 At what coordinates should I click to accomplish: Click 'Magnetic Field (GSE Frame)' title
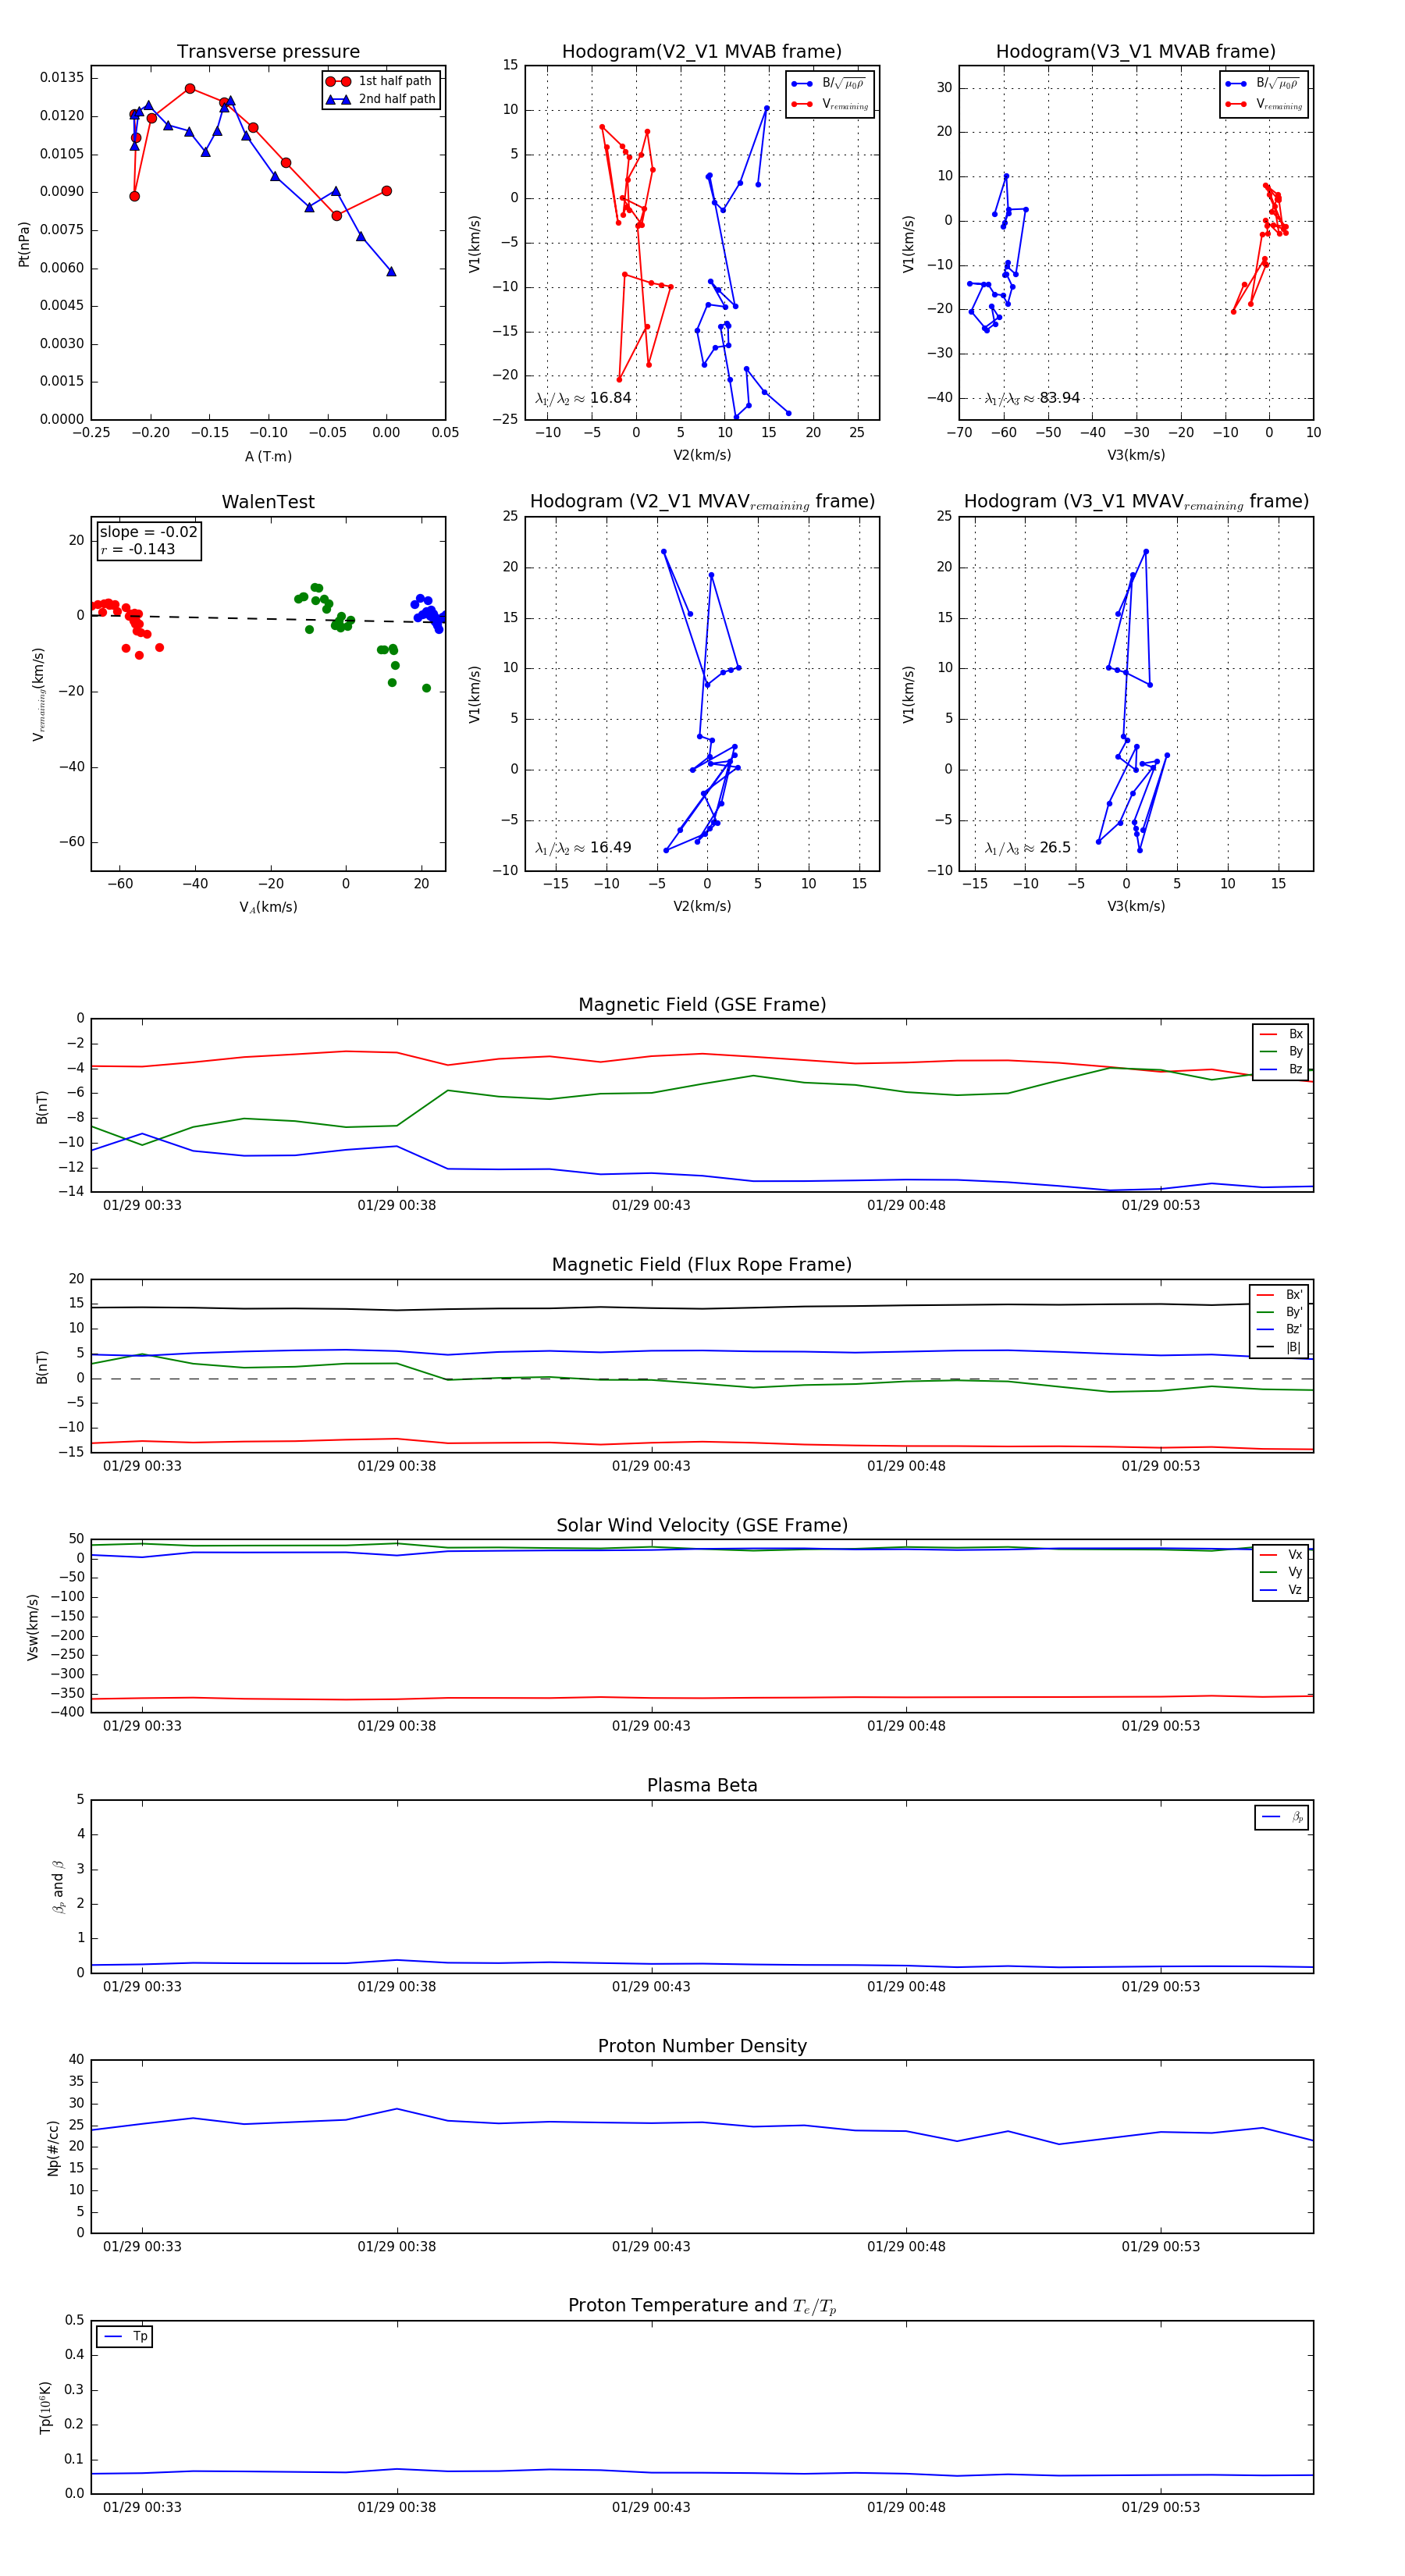(x=702, y=1005)
